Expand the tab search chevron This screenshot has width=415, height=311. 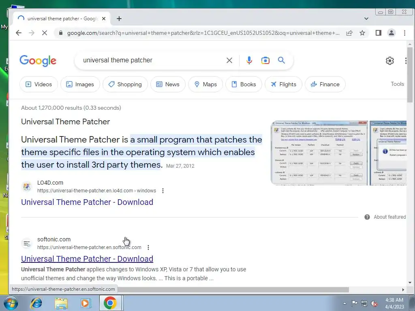(x=366, y=19)
